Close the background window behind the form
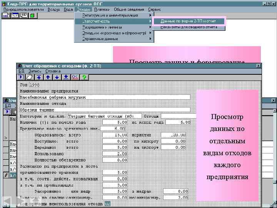The width and height of the screenshot is (277, 208). (x=274, y=100)
